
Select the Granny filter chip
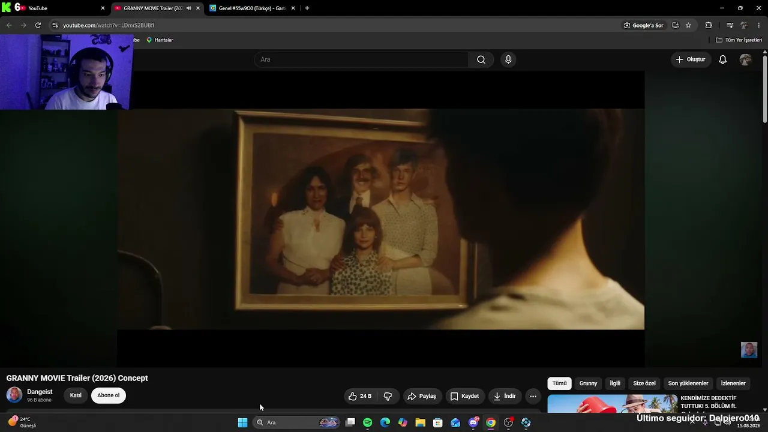[588, 383]
